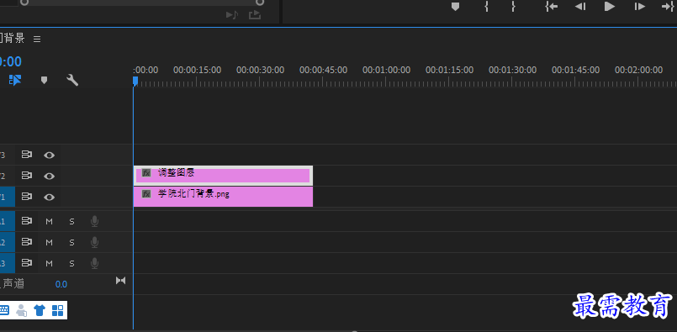This screenshot has width=677, height=332.
Task: Solo the first audio track
Action: pyautogui.click(x=71, y=222)
